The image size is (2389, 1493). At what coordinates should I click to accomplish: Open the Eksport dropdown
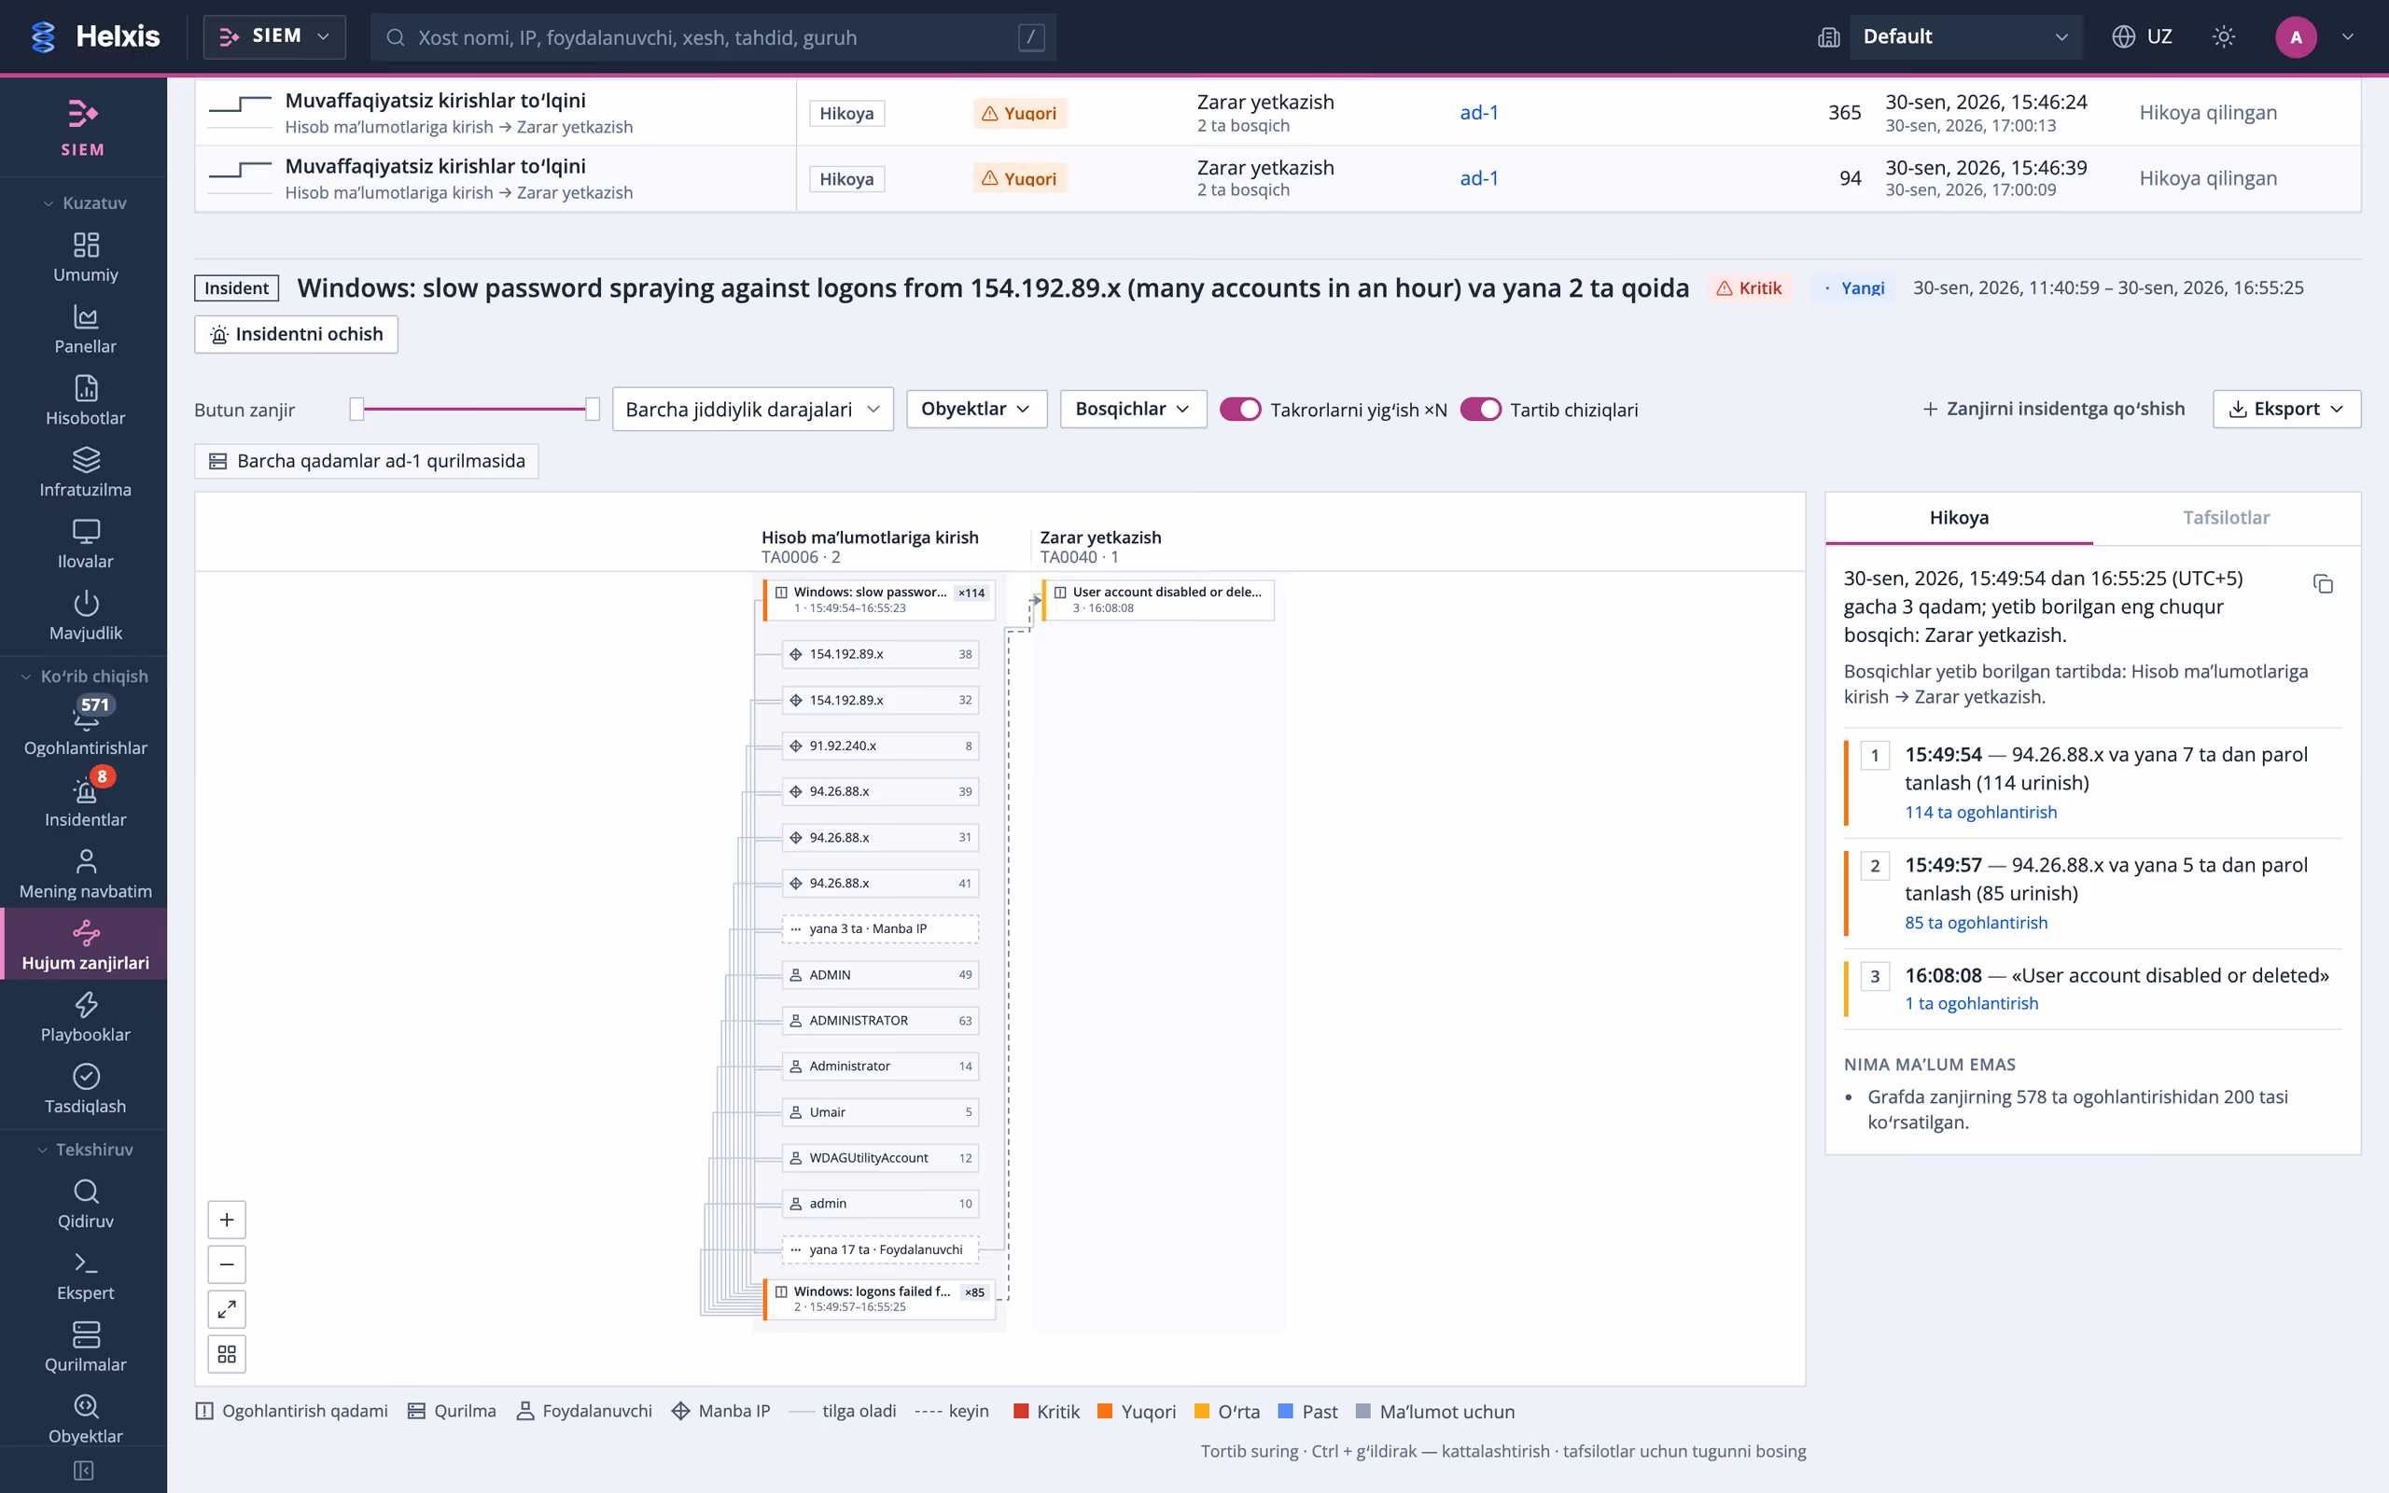point(2286,409)
